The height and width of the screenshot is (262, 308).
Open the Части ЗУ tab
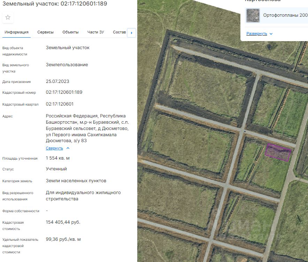pos(96,32)
